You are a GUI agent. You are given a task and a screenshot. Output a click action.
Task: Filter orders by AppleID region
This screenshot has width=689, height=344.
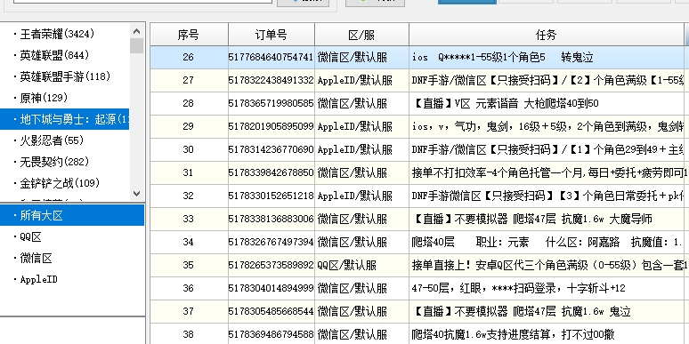38,279
